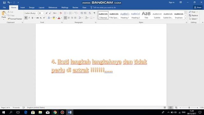Switch to the Layout tab
This screenshot has height=115, width=204.
41,8
